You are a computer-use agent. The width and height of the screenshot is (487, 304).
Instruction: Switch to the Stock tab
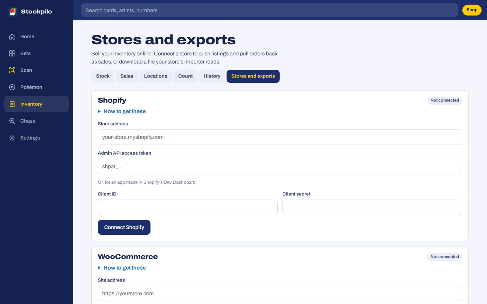103,76
